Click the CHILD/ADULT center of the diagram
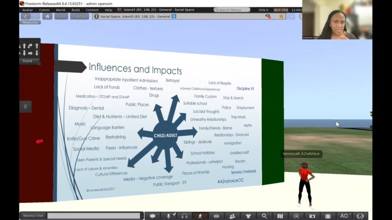 (165, 136)
